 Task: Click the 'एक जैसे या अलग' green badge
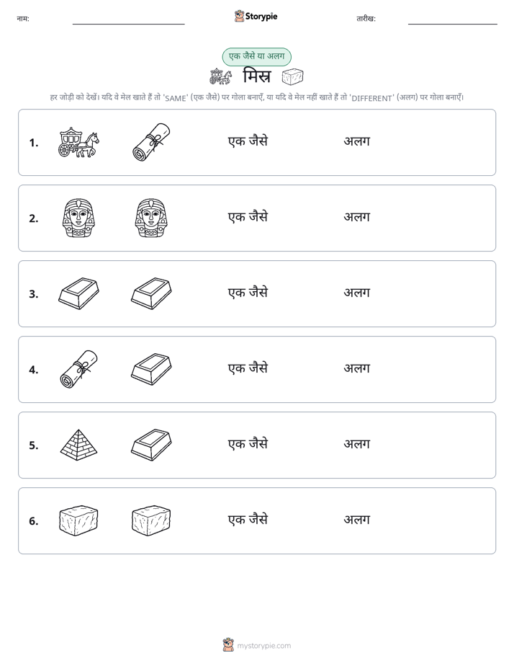(256, 56)
